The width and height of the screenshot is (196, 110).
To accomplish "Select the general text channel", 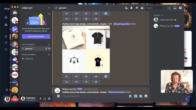I will (x=36, y=49).
